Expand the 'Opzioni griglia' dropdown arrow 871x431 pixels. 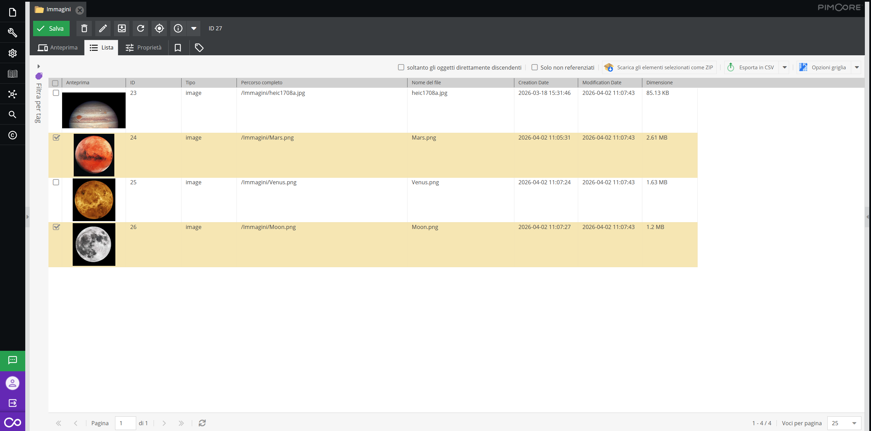[857, 67]
